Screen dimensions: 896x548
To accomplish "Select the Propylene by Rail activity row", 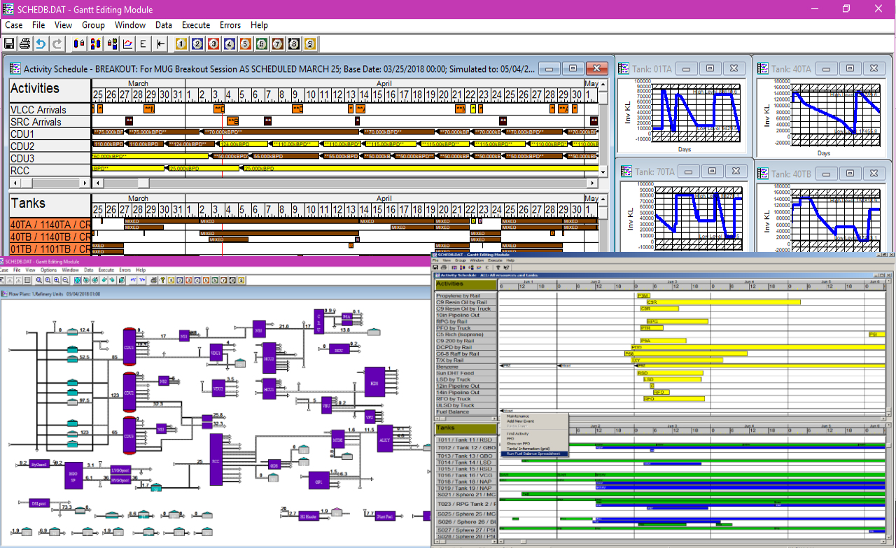I will [x=466, y=296].
